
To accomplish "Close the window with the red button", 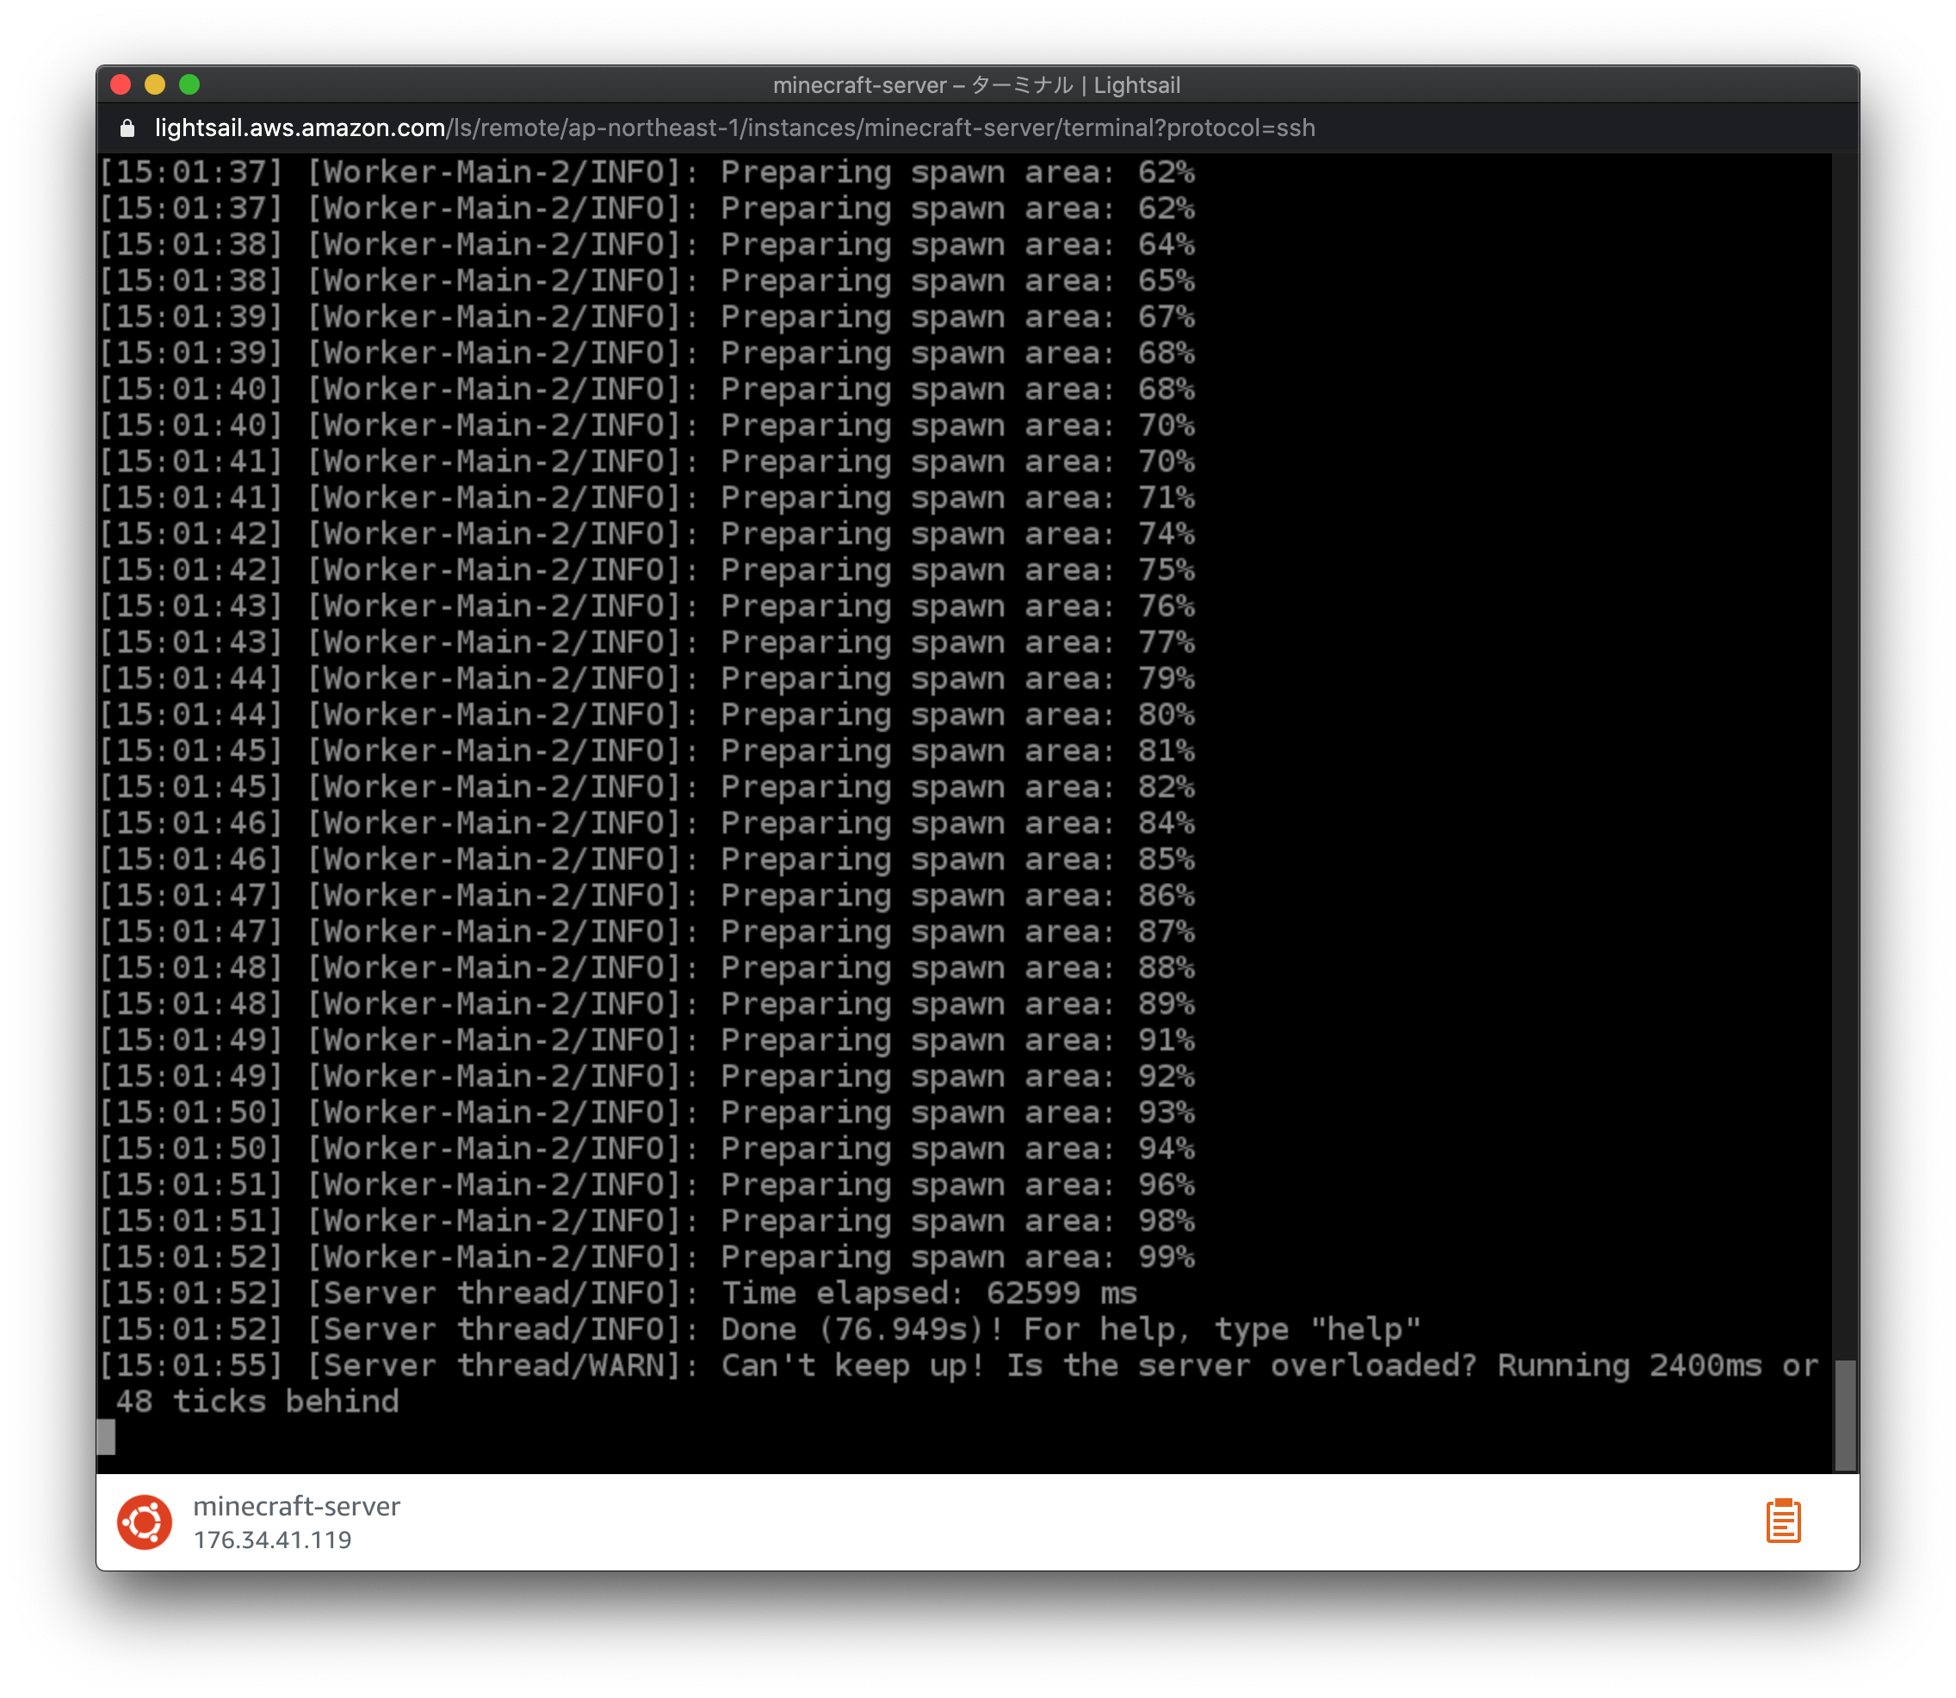I will (121, 84).
